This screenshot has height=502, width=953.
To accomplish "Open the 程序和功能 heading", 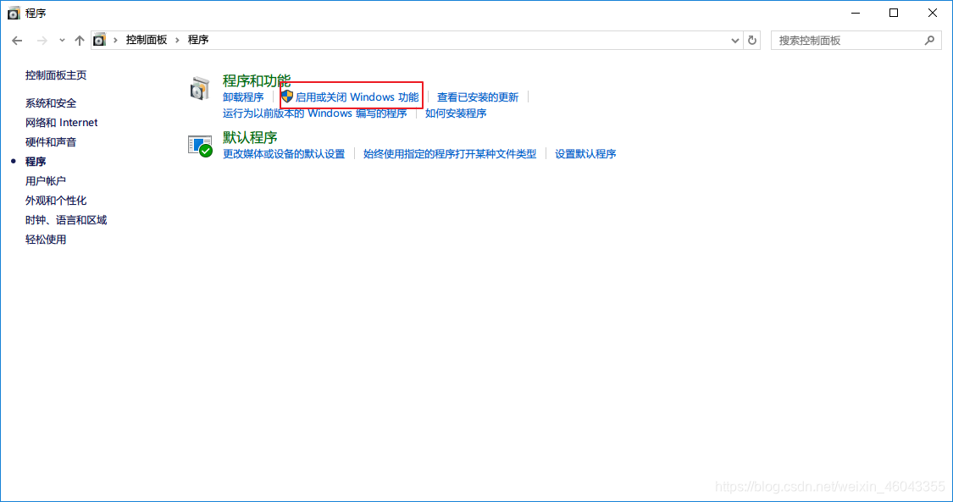I will pyautogui.click(x=257, y=80).
